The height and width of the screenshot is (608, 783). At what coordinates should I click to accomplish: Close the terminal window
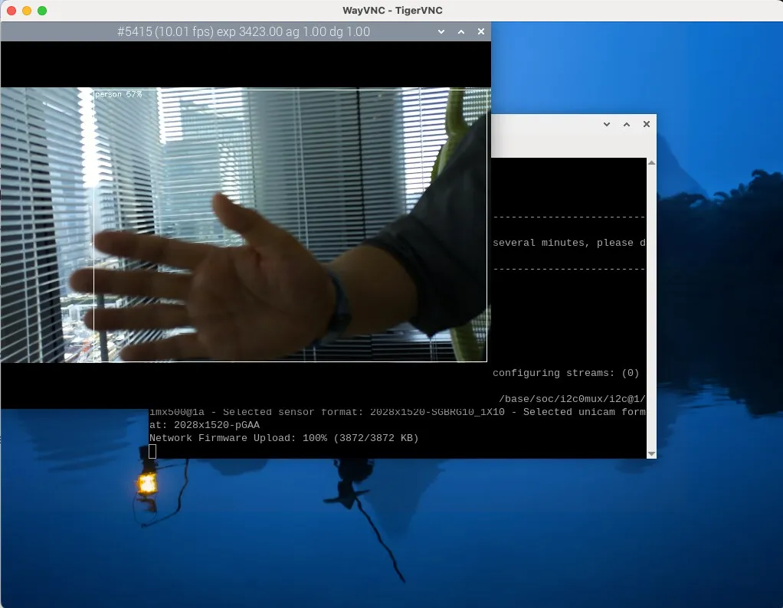pyautogui.click(x=647, y=124)
